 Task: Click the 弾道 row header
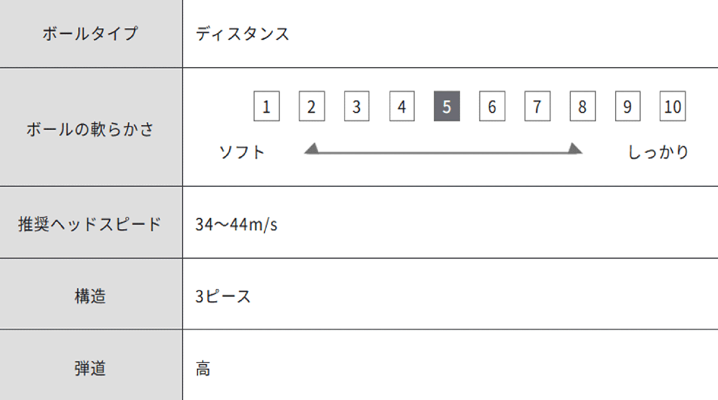90,368
